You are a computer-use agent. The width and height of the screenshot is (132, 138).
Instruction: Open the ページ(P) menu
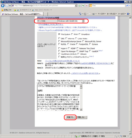point(101,14)
